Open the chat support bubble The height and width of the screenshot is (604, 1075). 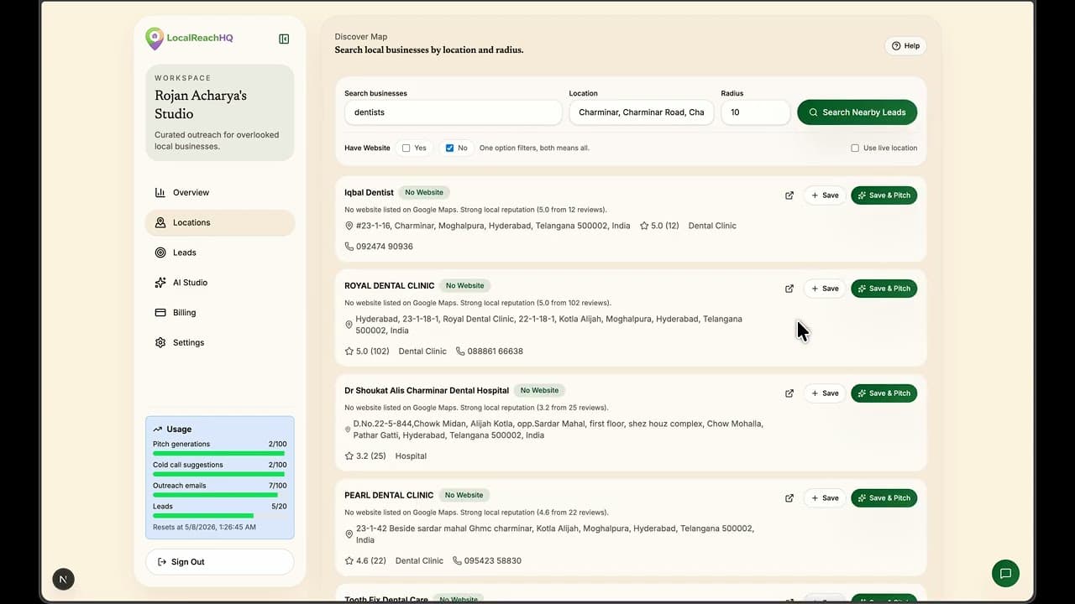(1006, 573)
